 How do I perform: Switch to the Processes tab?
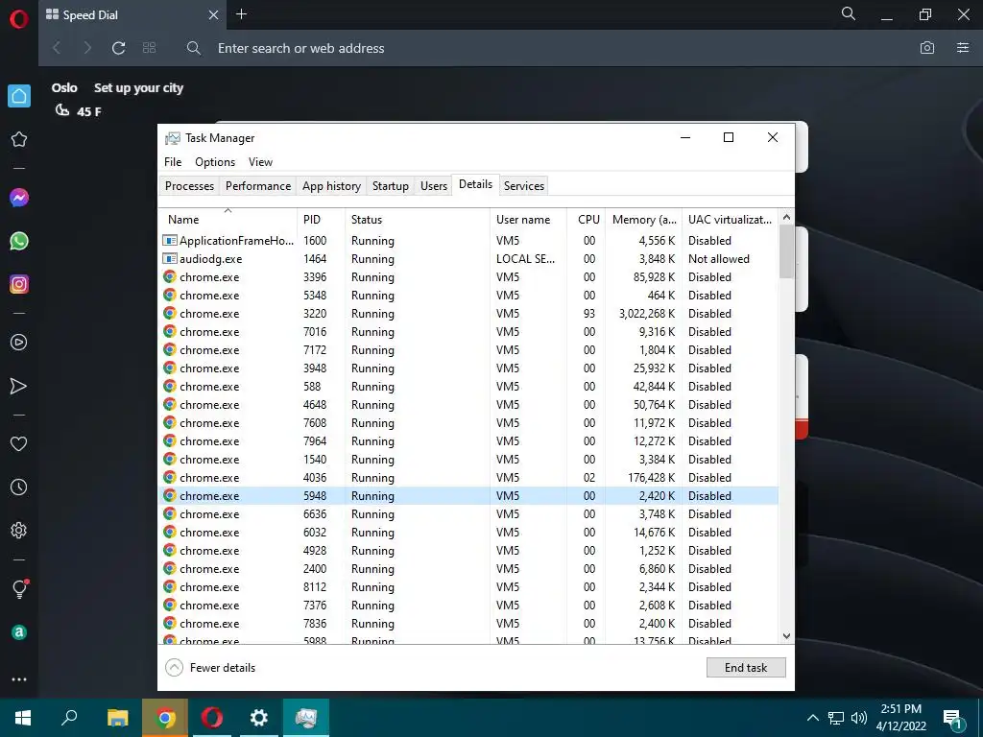189,186
